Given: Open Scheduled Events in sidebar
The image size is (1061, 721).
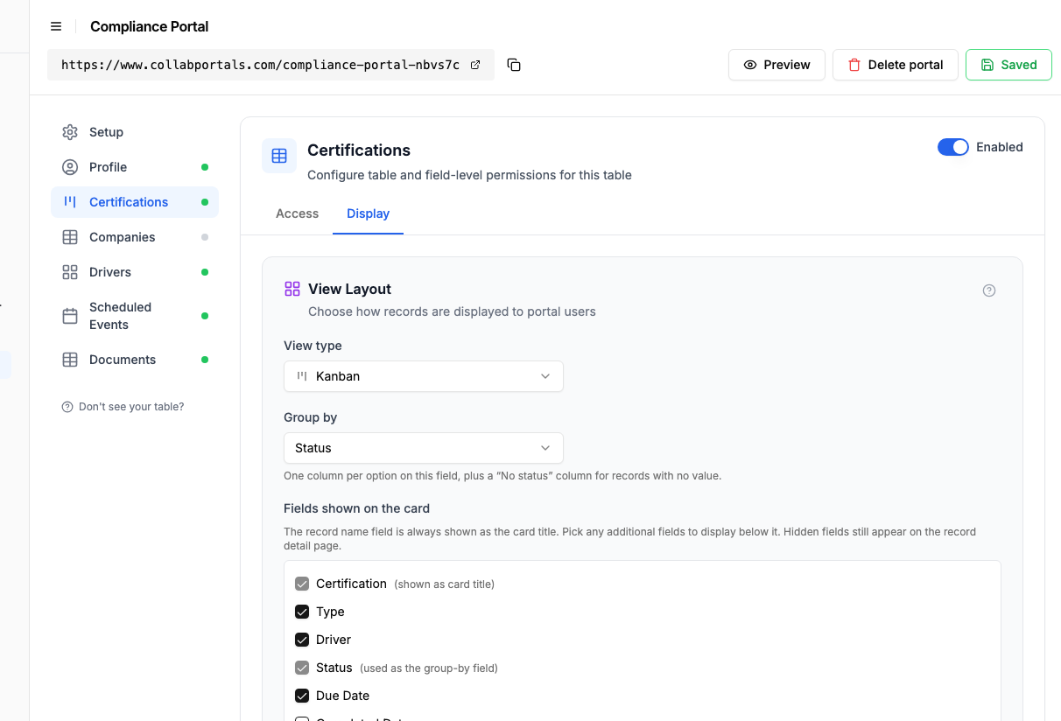Looking at the screenshot, I should click(x=135, y=316).
